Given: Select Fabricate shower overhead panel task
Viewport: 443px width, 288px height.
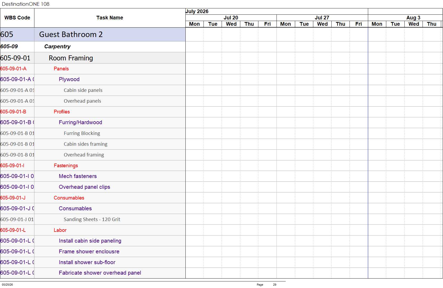Looking at the screenshot, I should (93, 273).
